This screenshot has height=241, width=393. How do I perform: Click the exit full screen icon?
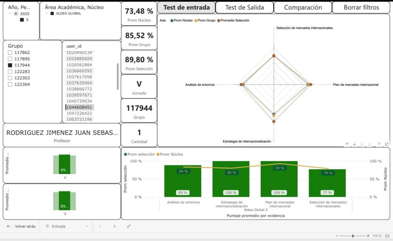click(x=129, y=226)
